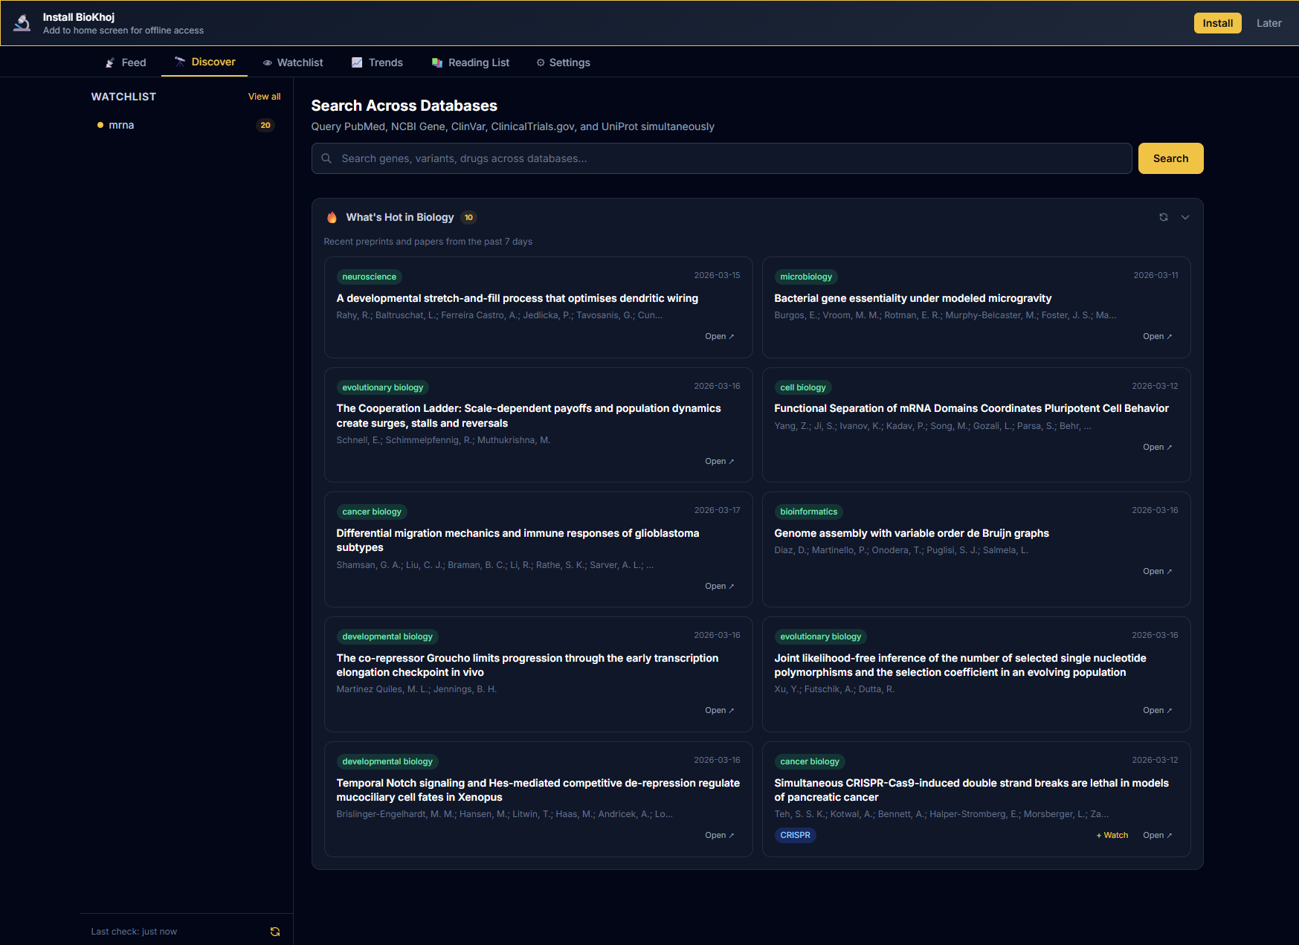This screenshot has width=1299, height=945.
Task: Click the magnifying glass icon in the search bar
Action: pyautogui.click(x=326, y=158)
